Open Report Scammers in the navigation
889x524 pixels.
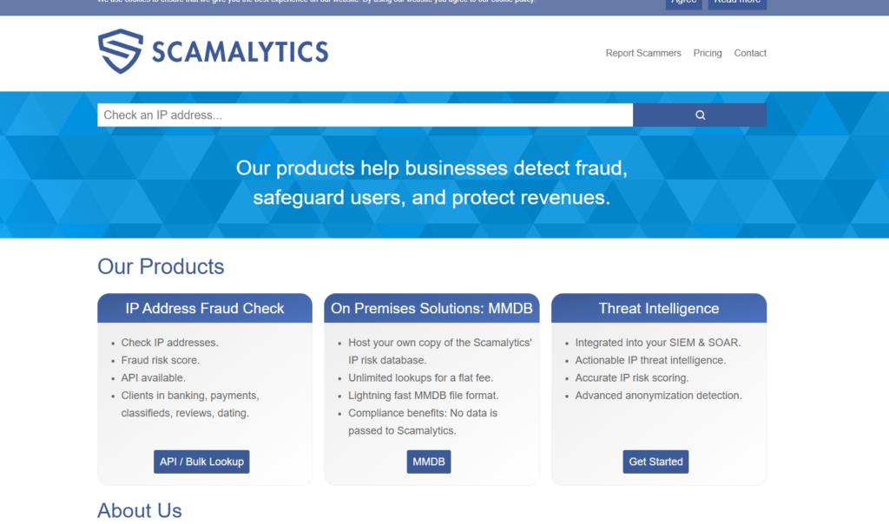click(x=643, y=53)
